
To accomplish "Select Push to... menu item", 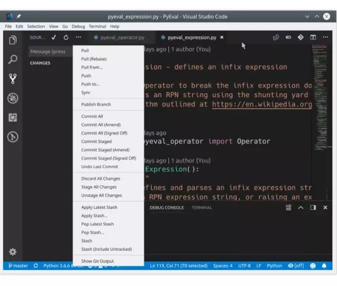I will pos(109,84).
